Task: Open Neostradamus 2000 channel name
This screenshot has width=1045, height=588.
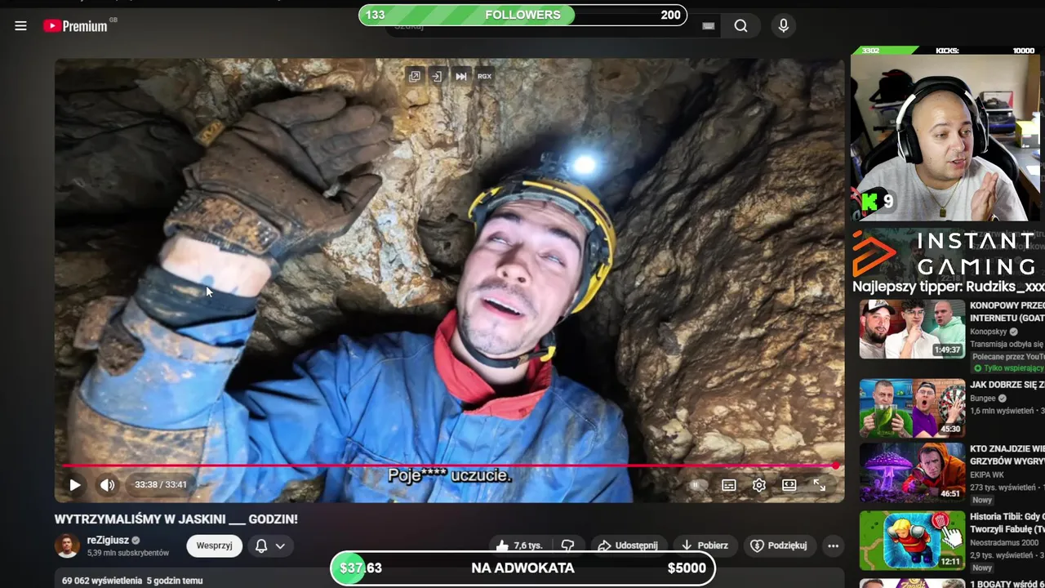Action: pos(1004,542)
